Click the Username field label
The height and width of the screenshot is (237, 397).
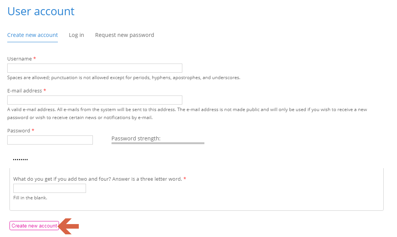pos(19,59)
